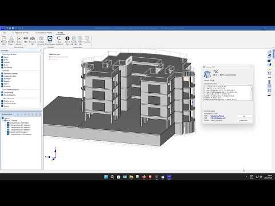Viewport: 275px width, 206px height.
Task: Open File Explorer from the taskbar
Action: 131,177
